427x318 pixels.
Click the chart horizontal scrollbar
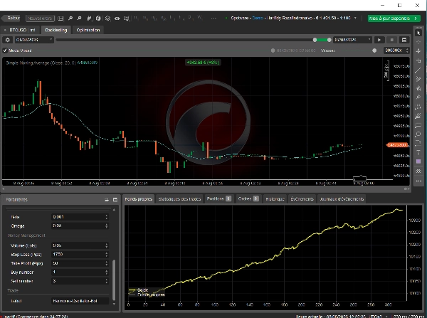[x=206, y=189]
